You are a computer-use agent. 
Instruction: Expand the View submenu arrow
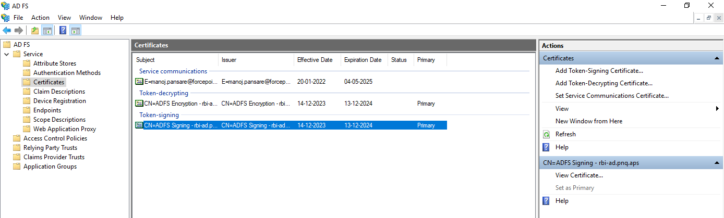click(x=718, y=109)
